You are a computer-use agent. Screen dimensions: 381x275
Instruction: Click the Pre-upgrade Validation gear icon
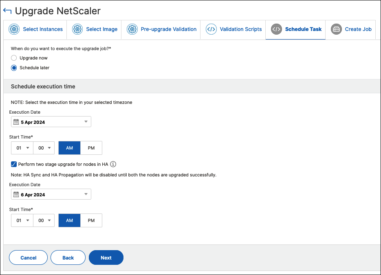[x=132, y=29]
